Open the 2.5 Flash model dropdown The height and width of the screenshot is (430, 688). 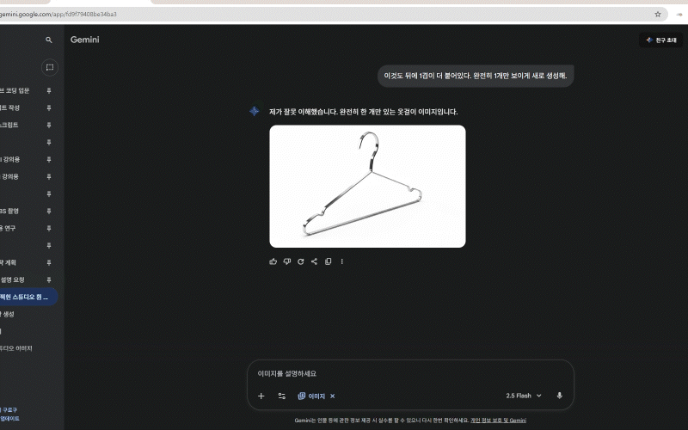click(524, 396)
